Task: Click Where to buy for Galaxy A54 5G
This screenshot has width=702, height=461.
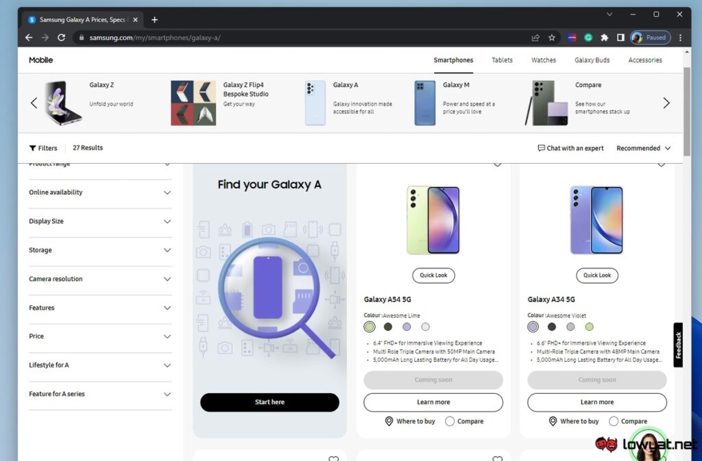Action: [x=410, y=421]
